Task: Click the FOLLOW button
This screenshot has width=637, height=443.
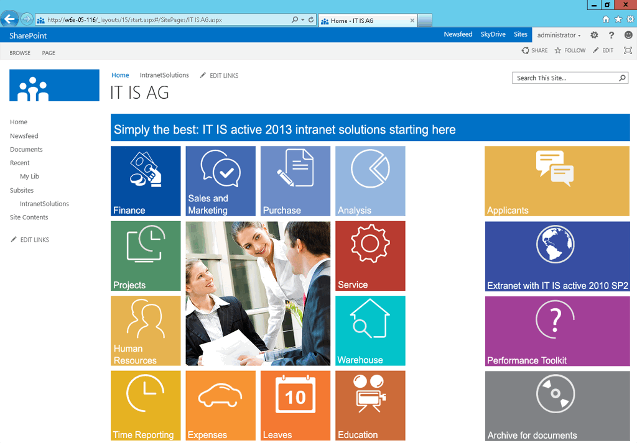Action: pyautogui.click(x=570, y=50)
